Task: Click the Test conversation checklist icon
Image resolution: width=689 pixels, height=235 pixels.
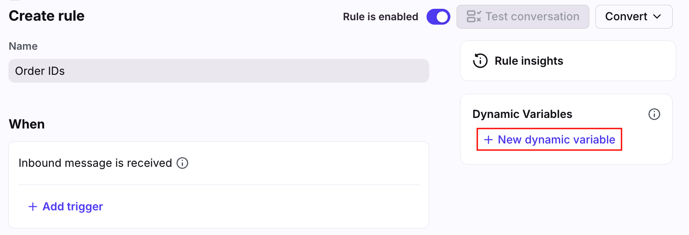Action: (474, 17)
